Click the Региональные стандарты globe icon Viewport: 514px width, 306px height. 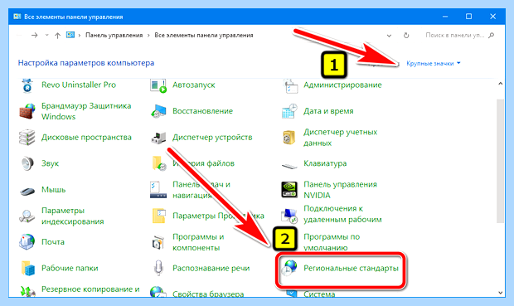[x=290, y=267]
